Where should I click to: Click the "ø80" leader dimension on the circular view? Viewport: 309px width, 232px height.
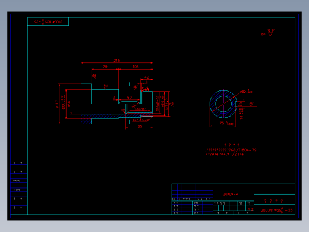click(x=246, y=92)
